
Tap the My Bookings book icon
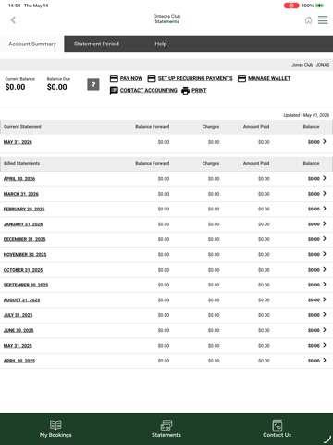click(55, 426)
